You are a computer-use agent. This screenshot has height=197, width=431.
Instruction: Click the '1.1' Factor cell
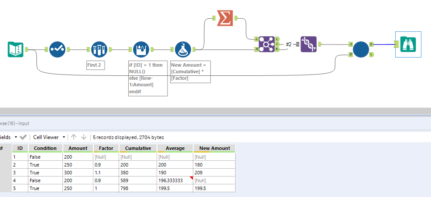(x=106, y=173)
